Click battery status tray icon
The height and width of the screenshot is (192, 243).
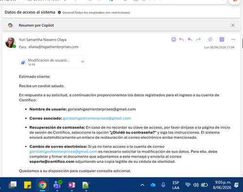[204, 185]
